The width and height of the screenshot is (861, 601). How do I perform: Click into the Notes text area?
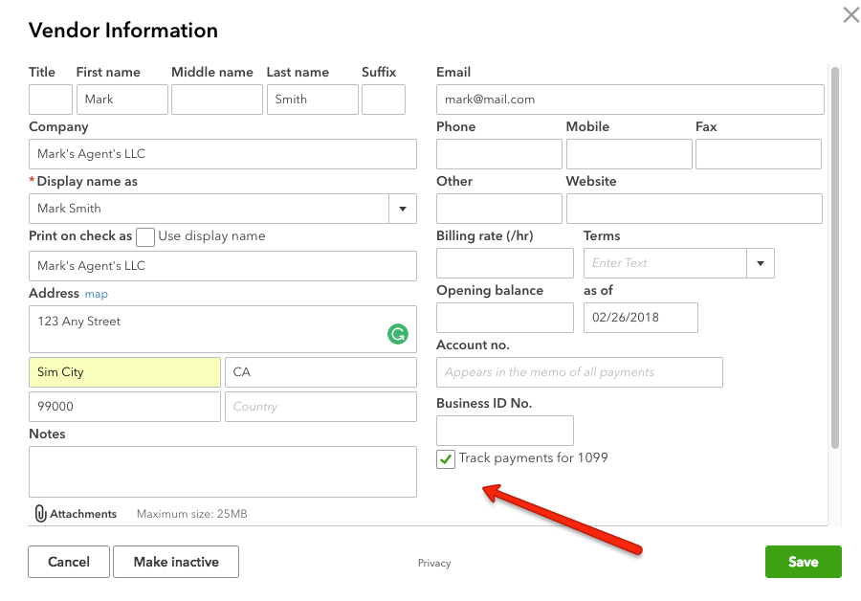tap(223, 471)
